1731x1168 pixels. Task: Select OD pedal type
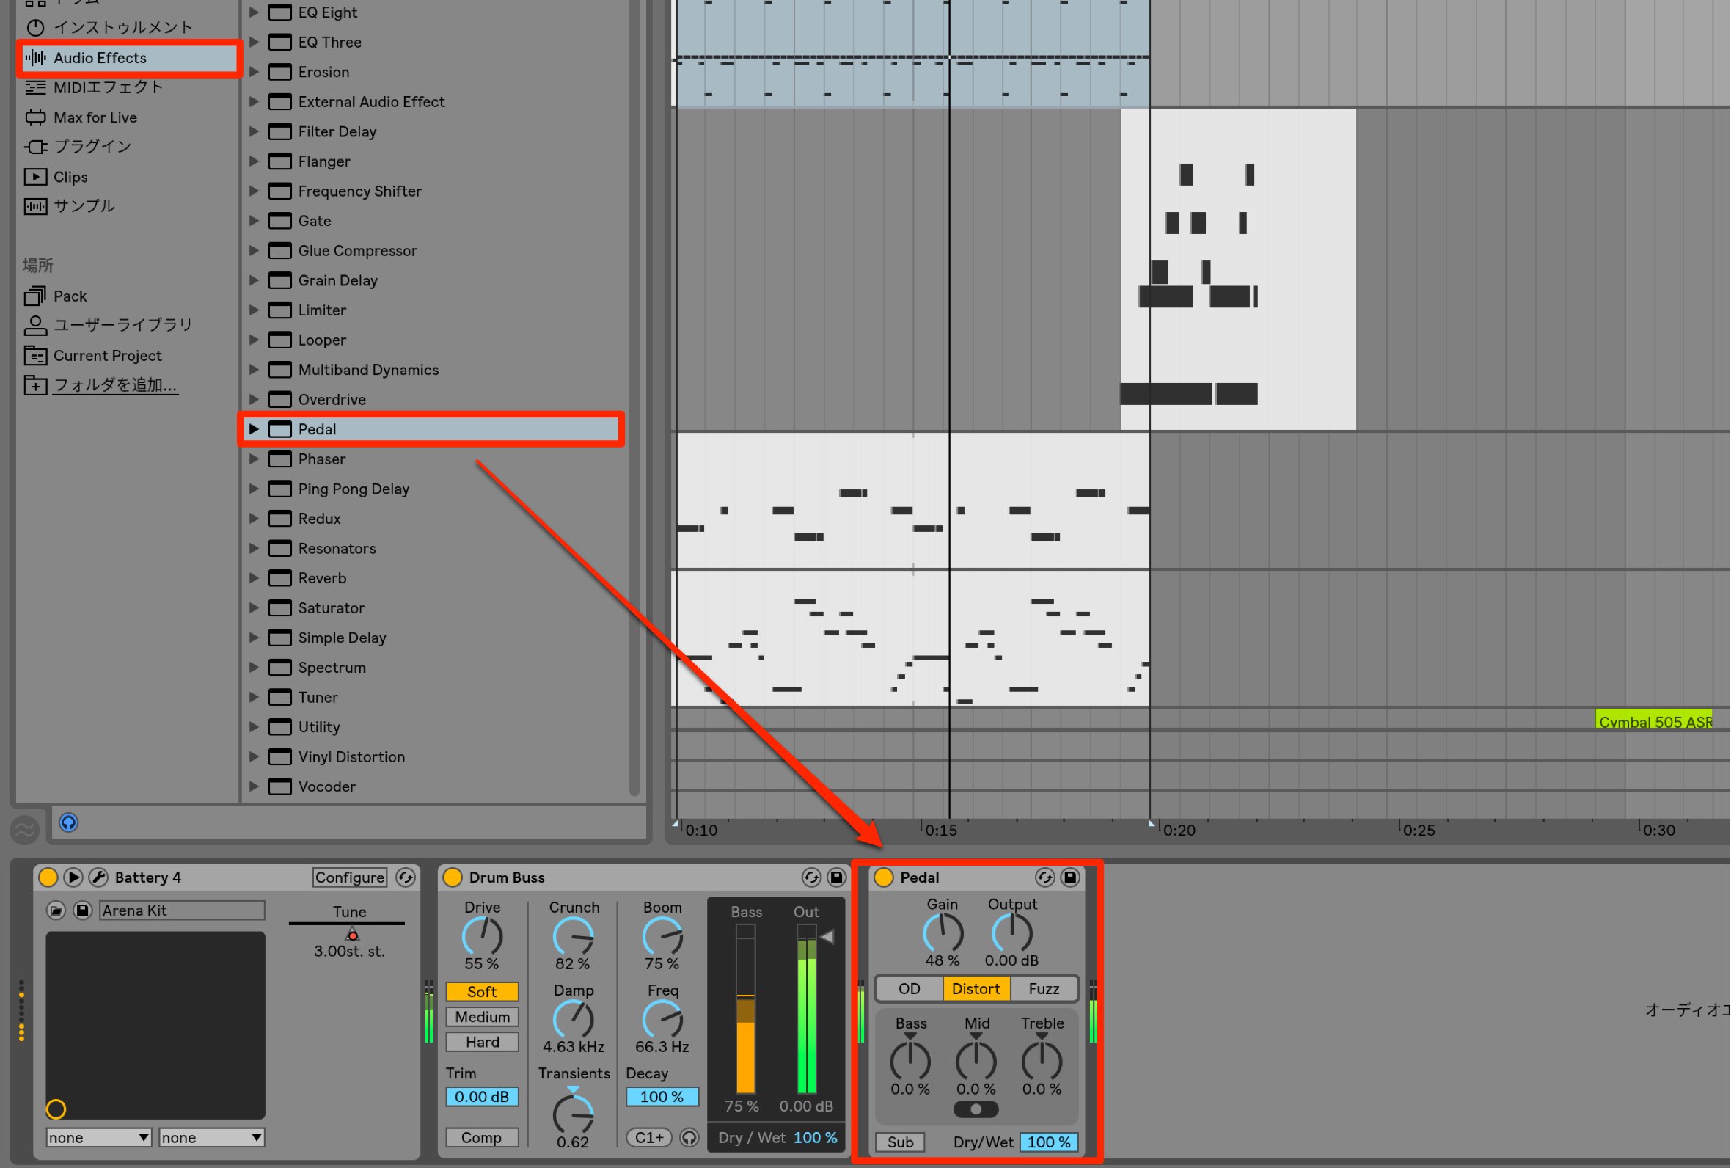909,988
